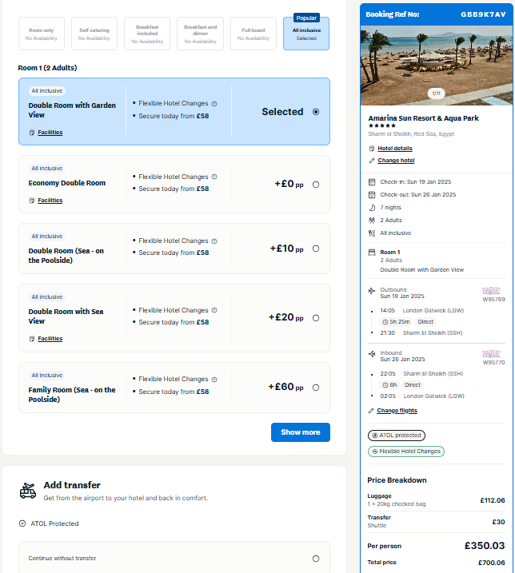Click the outbound flight plane icon
The height and width of the screenshot is (573, 515).
point(372,291)
